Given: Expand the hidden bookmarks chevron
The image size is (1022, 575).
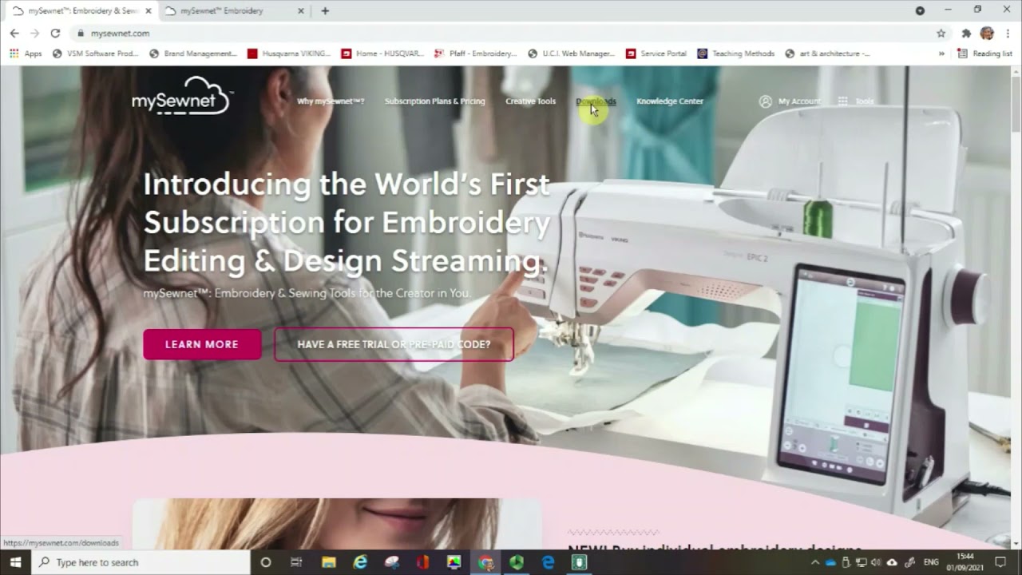Looking at the screenshot, I should 941,54.
